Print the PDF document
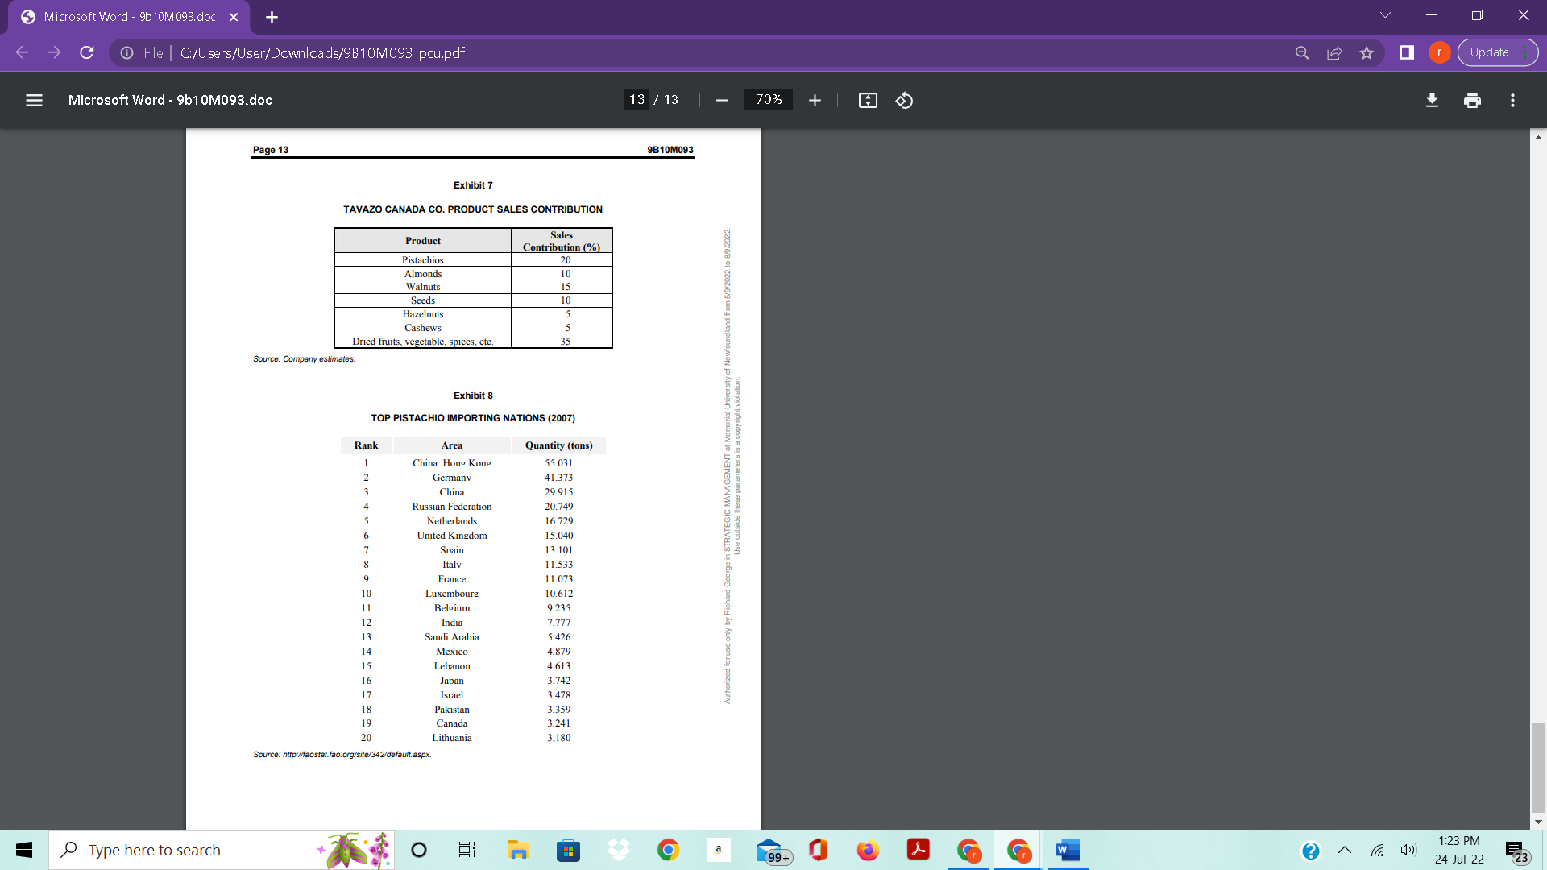Viewport: 1547px width, 870px height. click(1472, 100)
